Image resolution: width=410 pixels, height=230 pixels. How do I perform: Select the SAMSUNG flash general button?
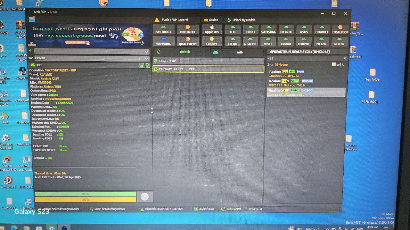click(x=163, y=41)
